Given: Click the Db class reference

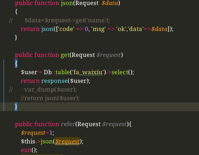Looking at the screenshot, I should pos(48,72).
